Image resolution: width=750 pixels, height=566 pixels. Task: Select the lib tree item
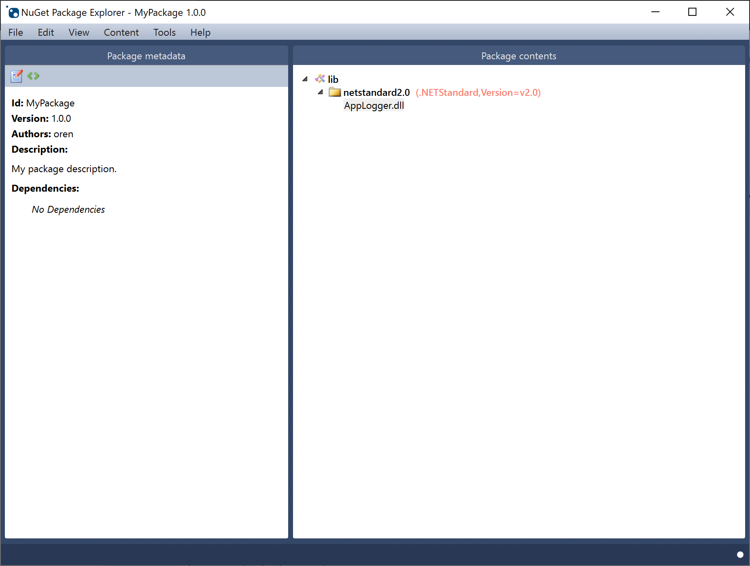[x=333, y=79]
